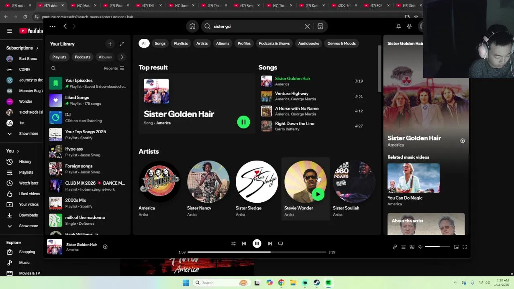Open YouTube History in sidebar
514x289 pixels.
click(25, 162)
